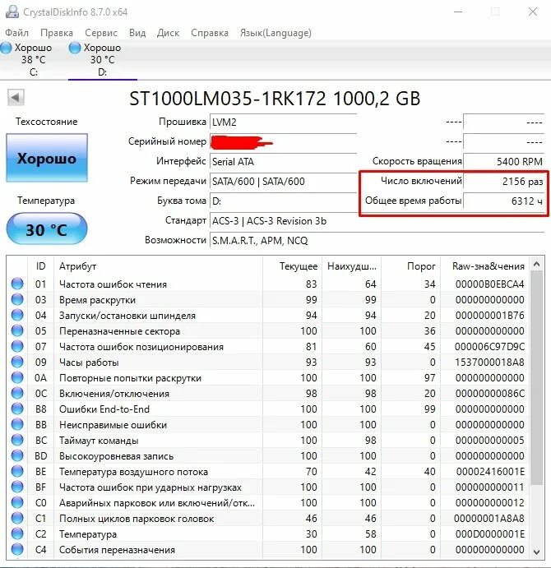Open the Справка menu
Viewport: 551px width, 568px height.
pyautogui.click(x=210, y=33)
